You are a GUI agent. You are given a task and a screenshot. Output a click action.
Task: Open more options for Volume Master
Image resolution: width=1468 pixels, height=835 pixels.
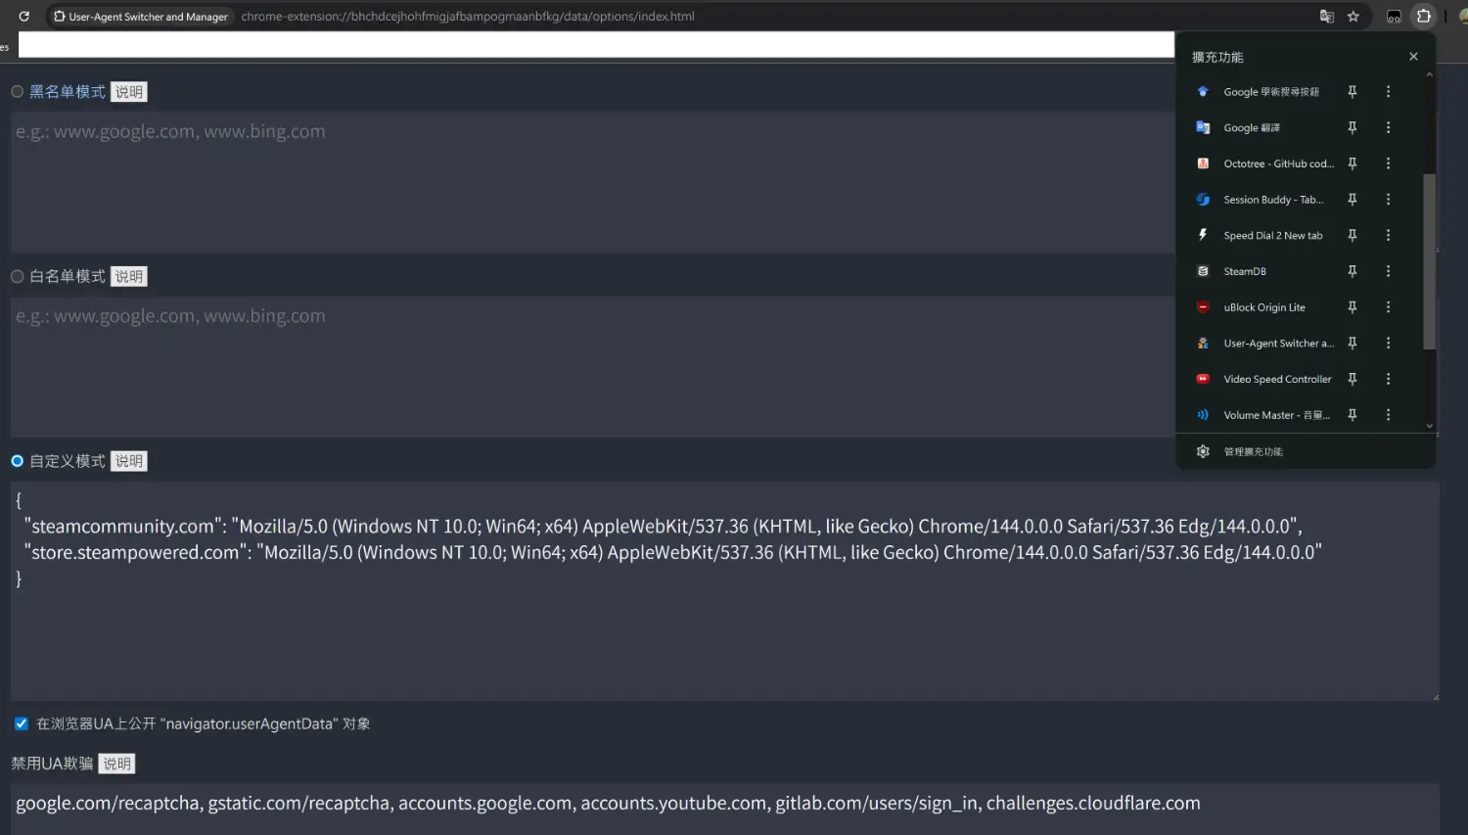coord(1388,415)
